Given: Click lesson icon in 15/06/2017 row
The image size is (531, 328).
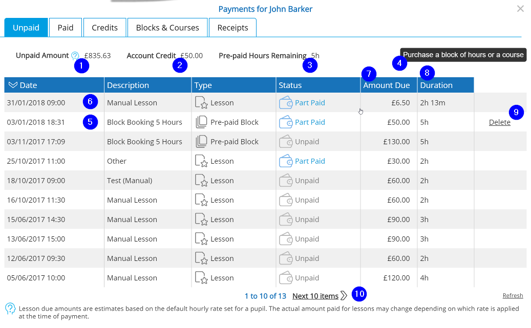Looking at the screenshot, I should tap(201, 220).
